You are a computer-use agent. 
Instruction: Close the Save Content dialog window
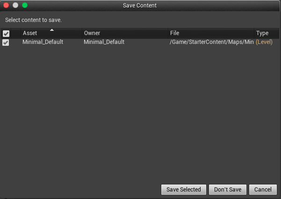pyautogui.click(x=7, y=5)
